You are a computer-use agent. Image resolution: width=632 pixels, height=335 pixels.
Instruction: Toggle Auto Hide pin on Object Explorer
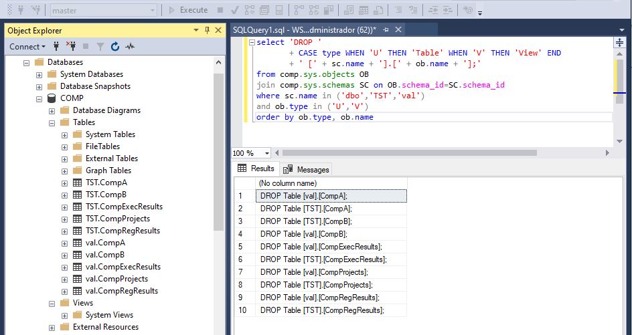coord(208,30)
